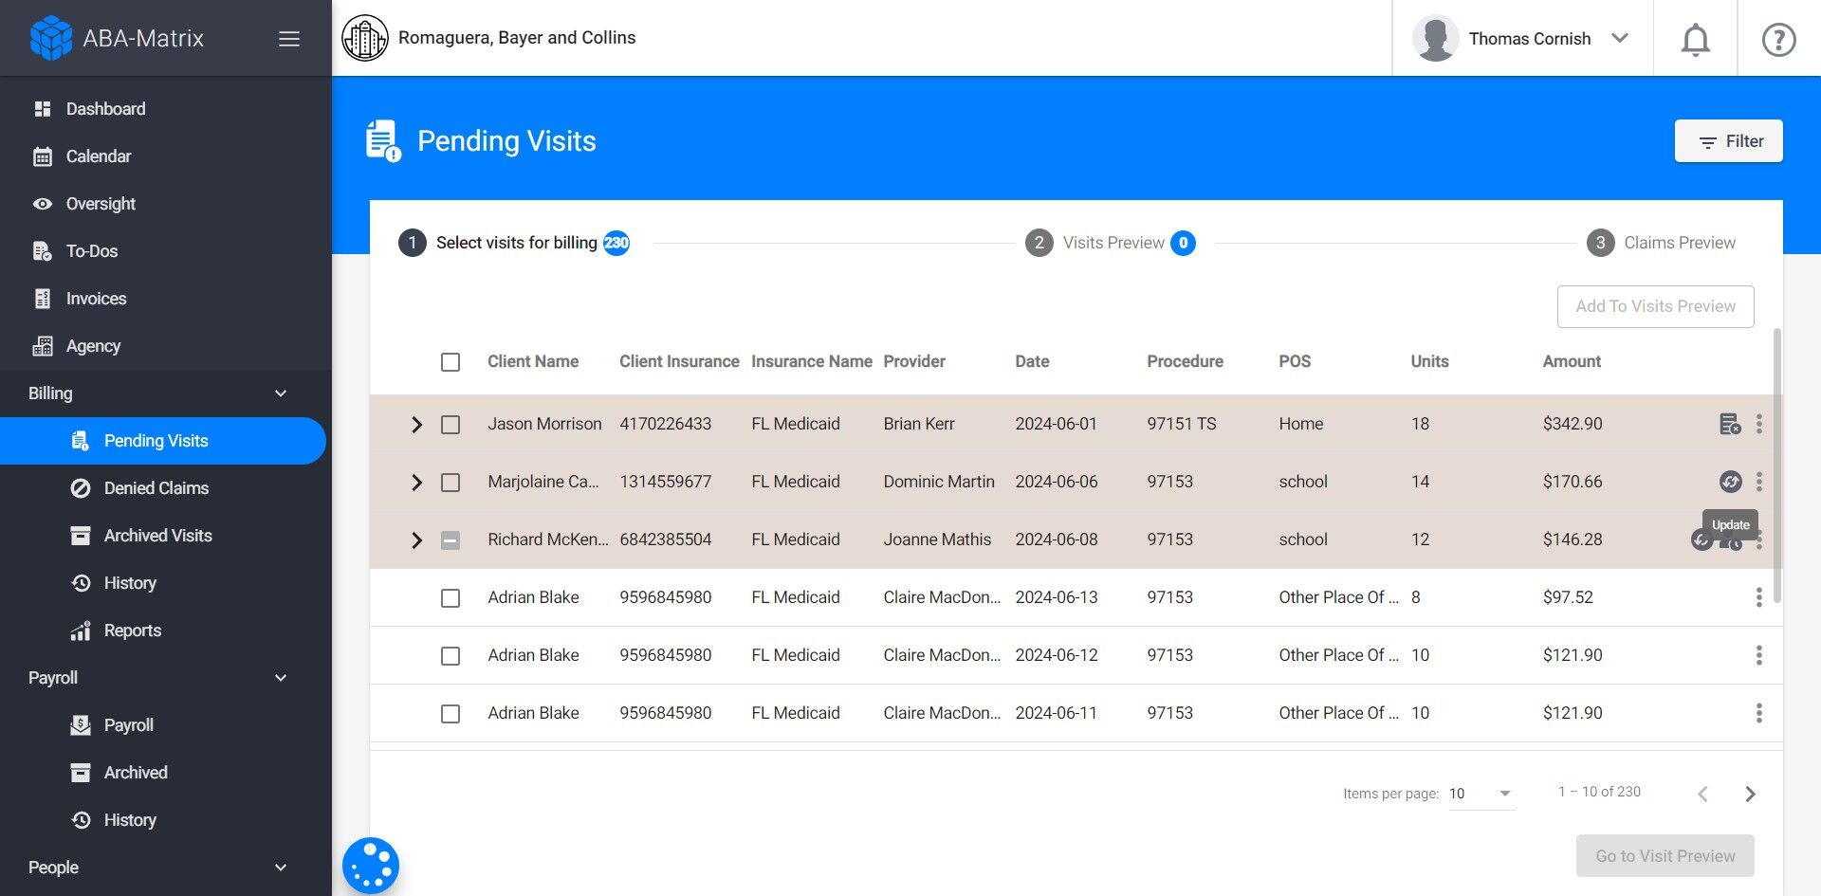Click the help question mark icon
The height and width of the screenshot is (896, 1821).
pyautogui.click(x=1777, y=39)
